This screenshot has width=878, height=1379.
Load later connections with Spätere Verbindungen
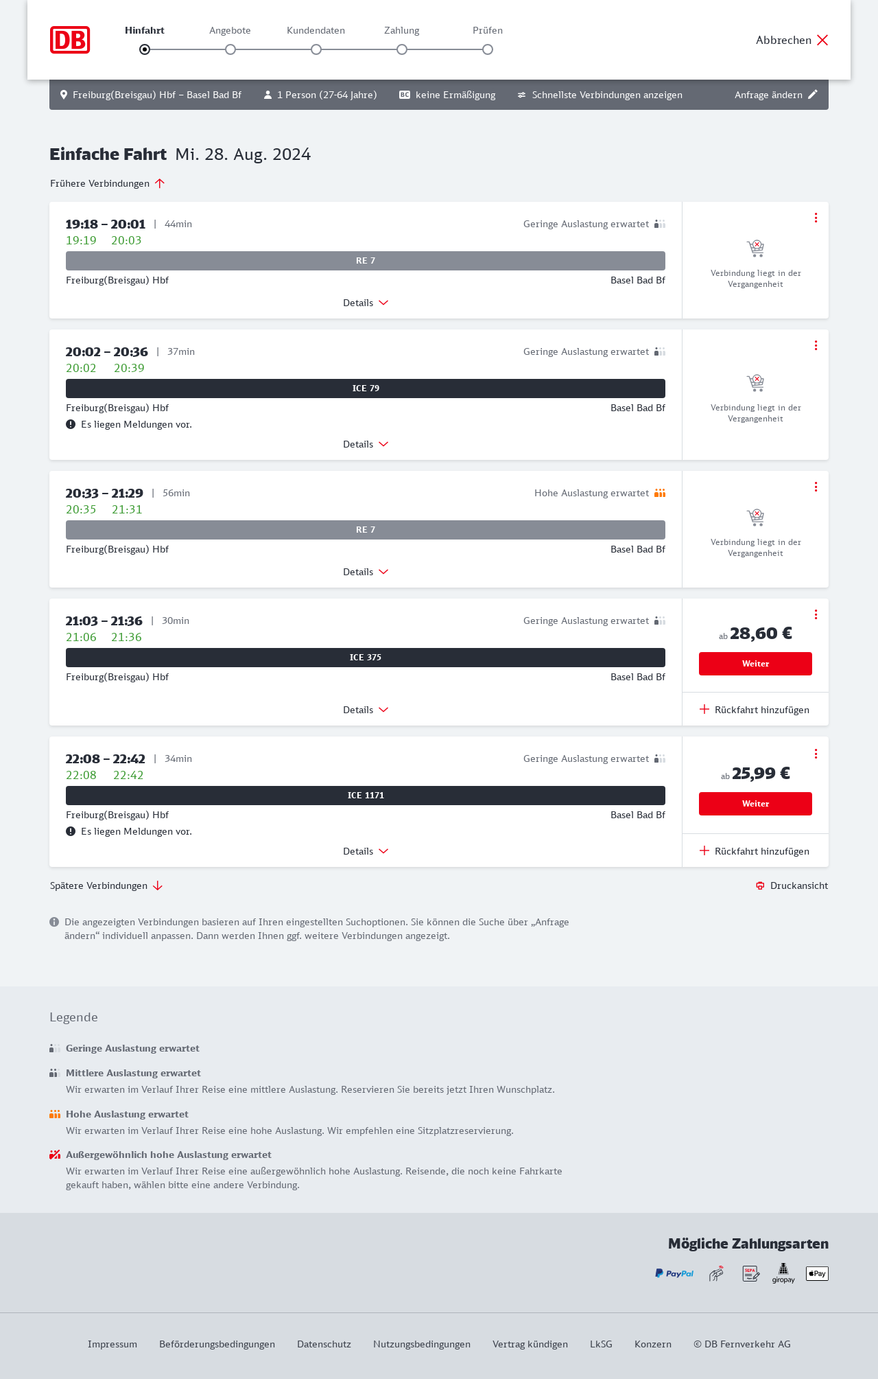pos(106,885)
